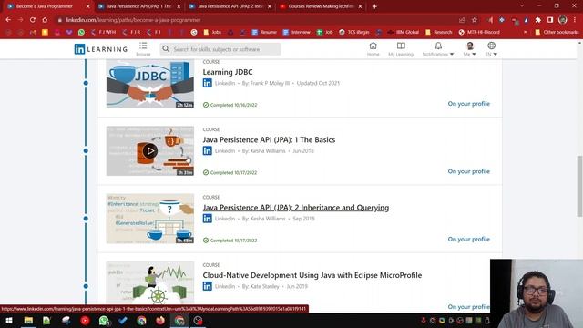The image size is (583, 328).
Task: Bookmark this page with star icon
Action: [475, 20]
